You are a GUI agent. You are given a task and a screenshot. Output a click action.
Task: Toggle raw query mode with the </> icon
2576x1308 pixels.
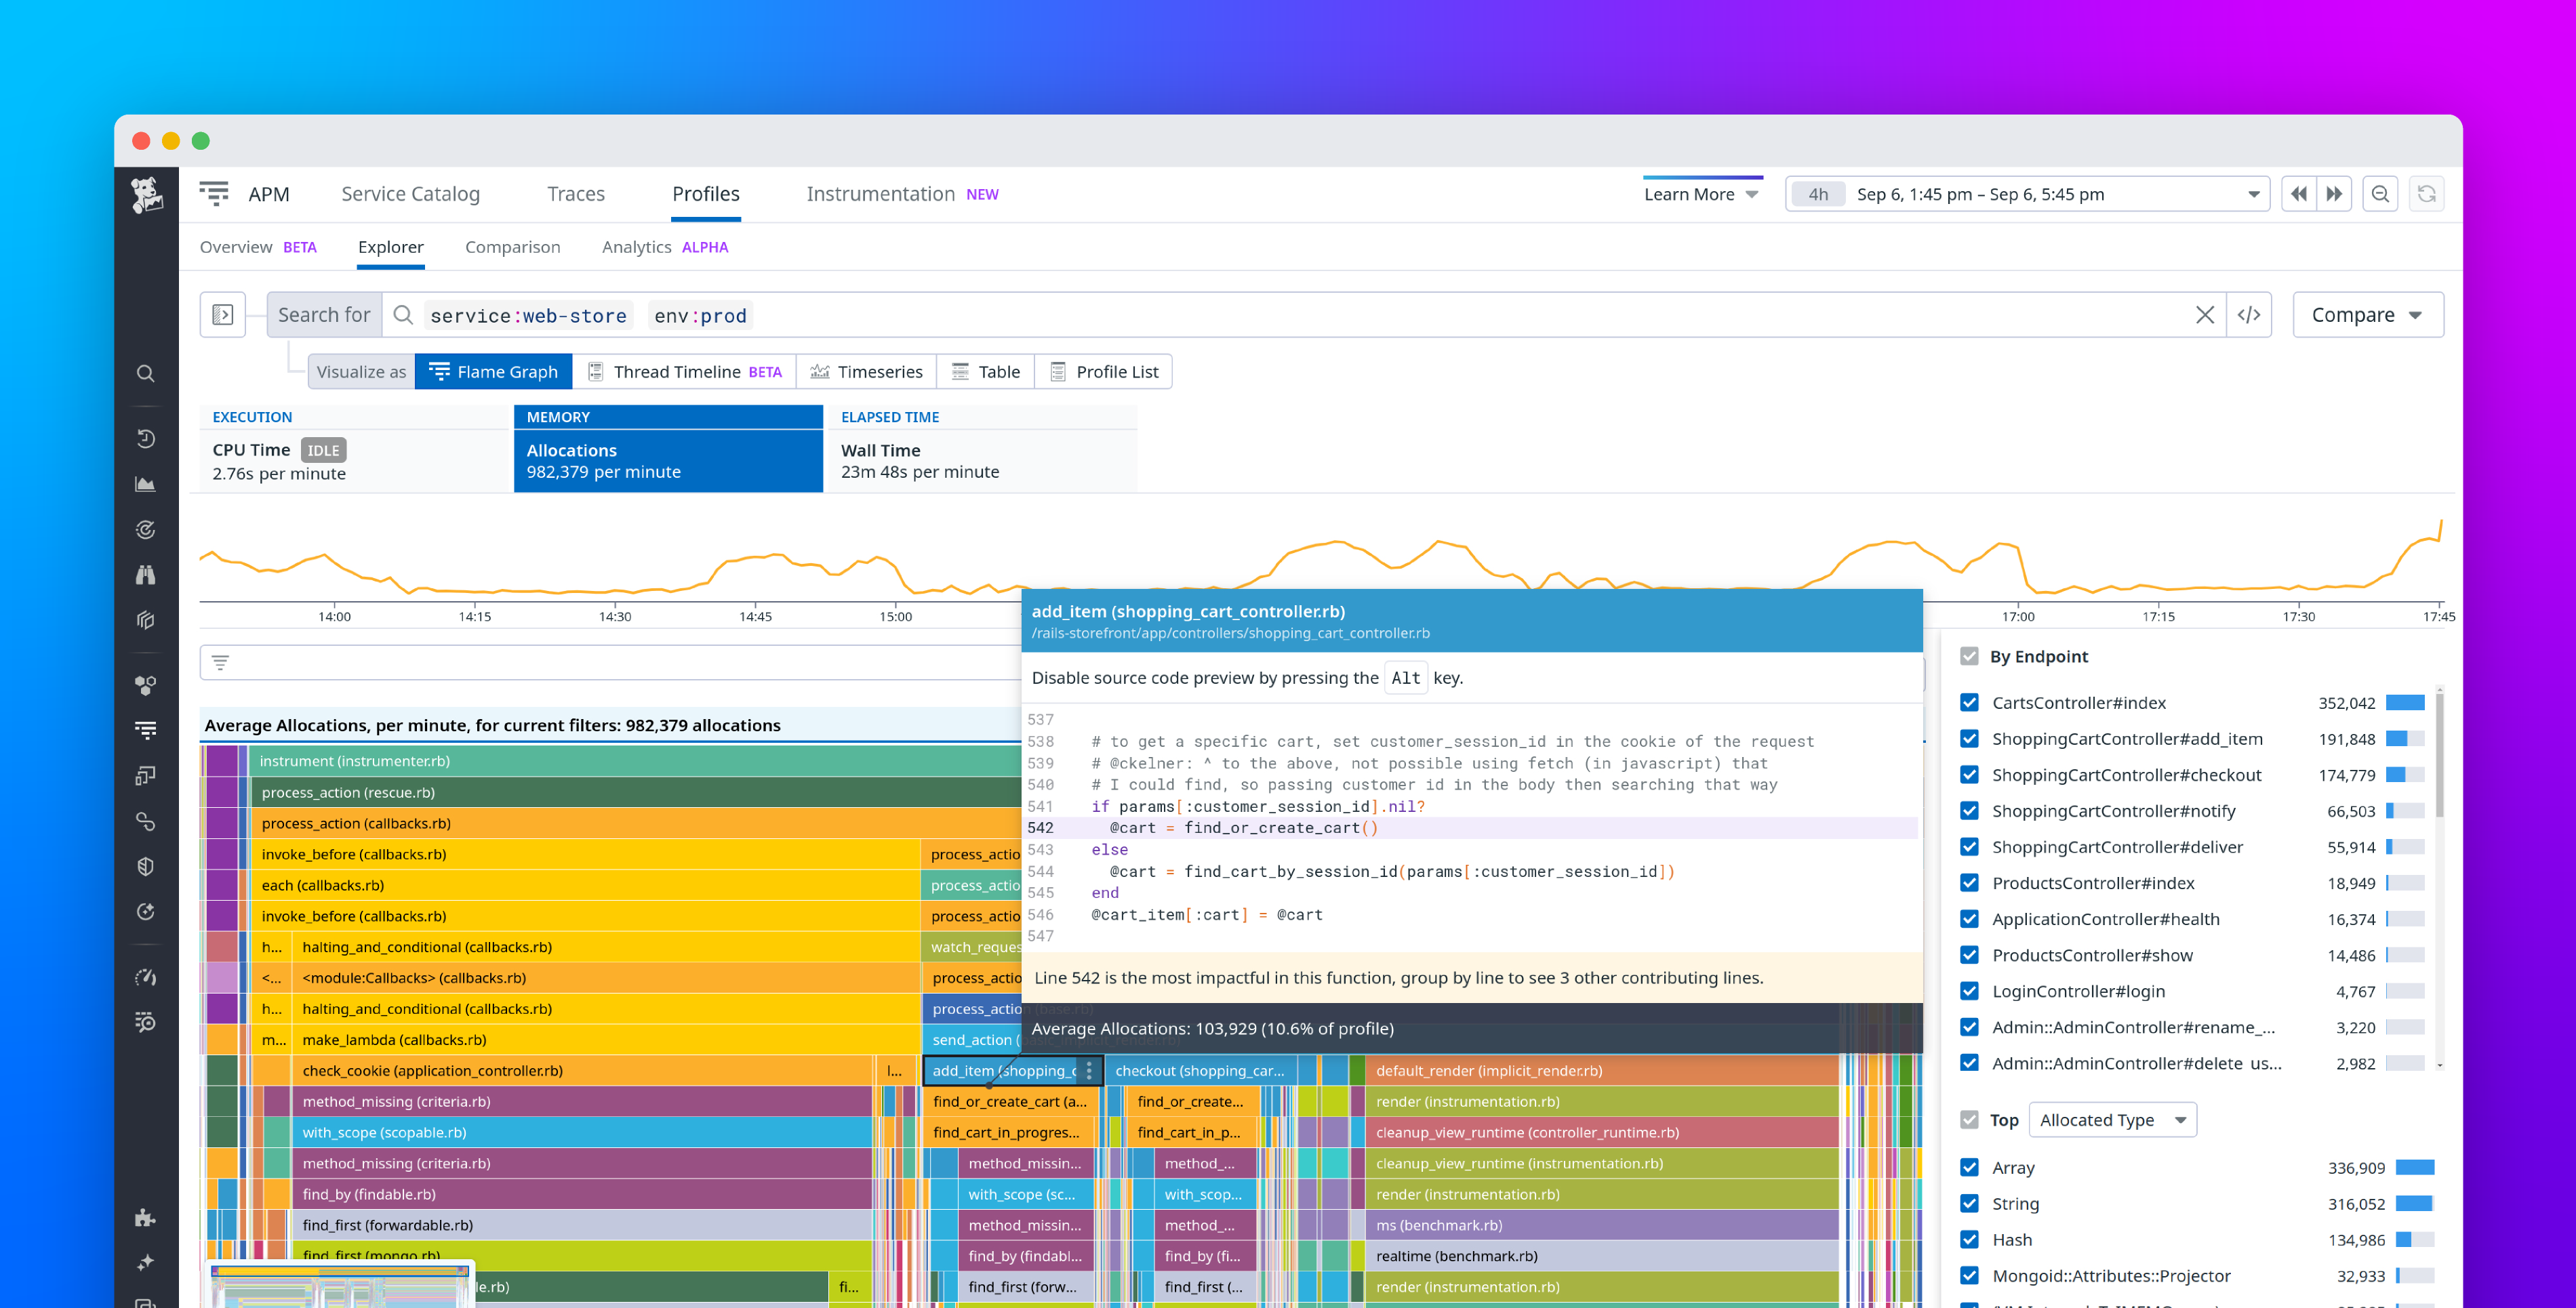[2250, 314]
